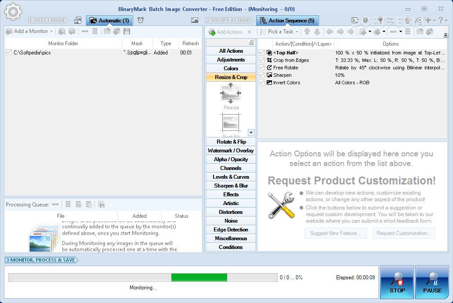Viewport: 453px width, 303px height.
Task: Click the upload arrow icon in top toolbar
Action: coord(408,20)
